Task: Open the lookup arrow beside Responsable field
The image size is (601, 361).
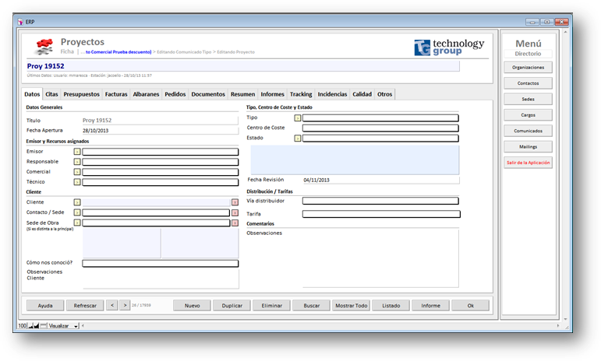Action: coord(77,162)
